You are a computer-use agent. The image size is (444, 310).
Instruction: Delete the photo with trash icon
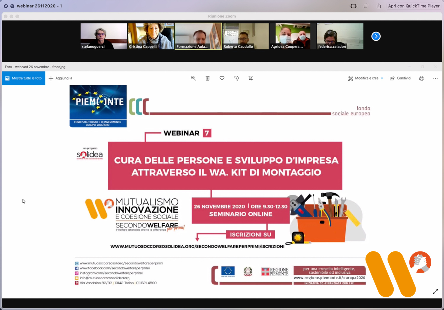click(207, 78)
